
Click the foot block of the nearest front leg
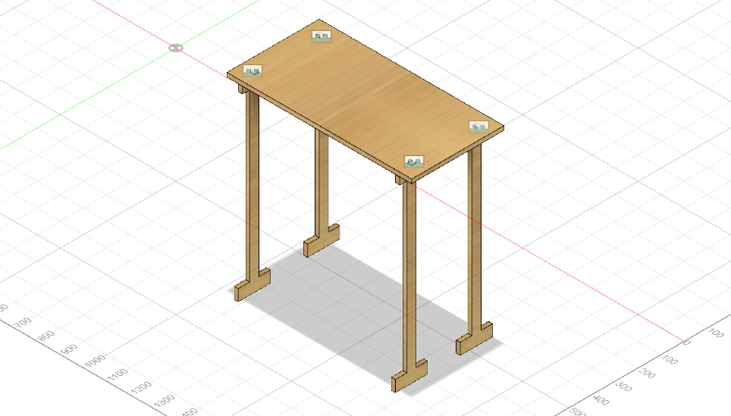pos(409,376)
